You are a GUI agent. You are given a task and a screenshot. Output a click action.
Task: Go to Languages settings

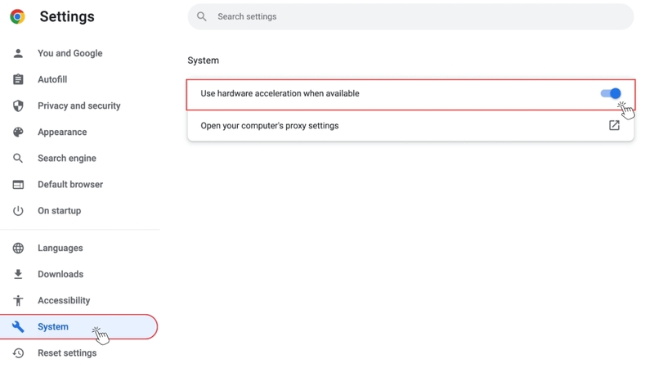click(60, 248)
